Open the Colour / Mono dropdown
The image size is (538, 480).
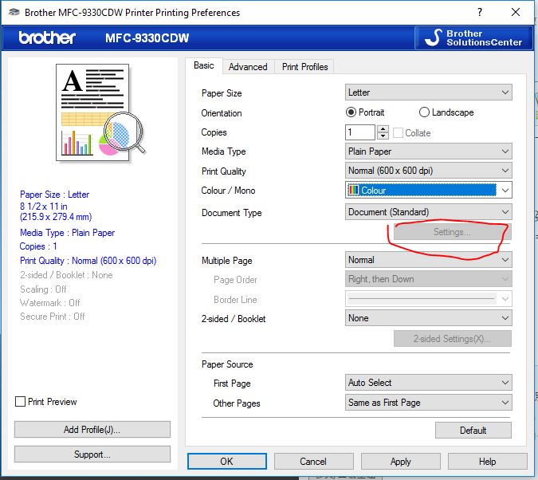(429, 191)
